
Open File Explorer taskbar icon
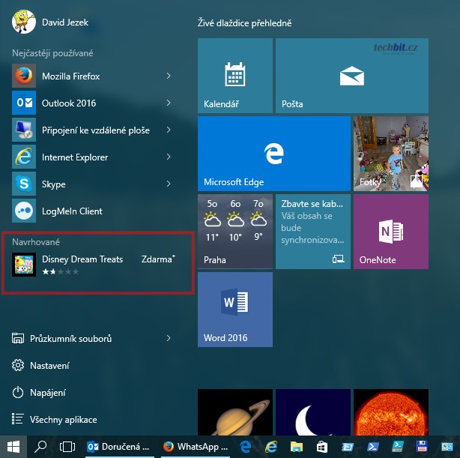[x=297, y=447]
